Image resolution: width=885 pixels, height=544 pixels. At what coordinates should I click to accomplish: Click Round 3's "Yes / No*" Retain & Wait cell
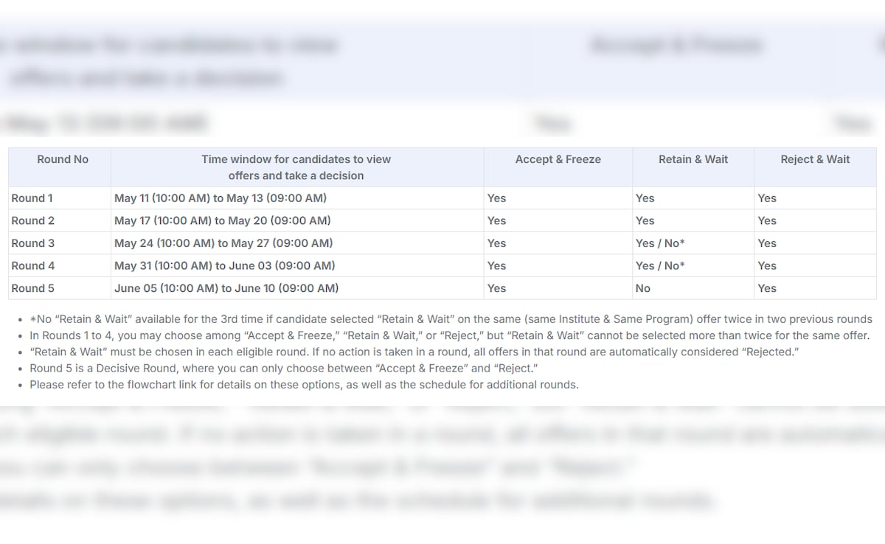click(x=660, y=243)
